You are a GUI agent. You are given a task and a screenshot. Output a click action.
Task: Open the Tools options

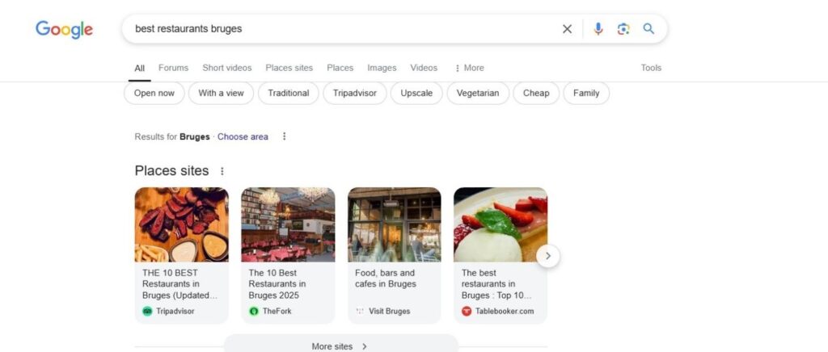click(x=651, y=68)
